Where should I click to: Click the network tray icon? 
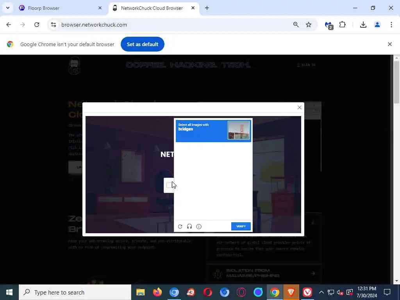click(x=331, y=292)
